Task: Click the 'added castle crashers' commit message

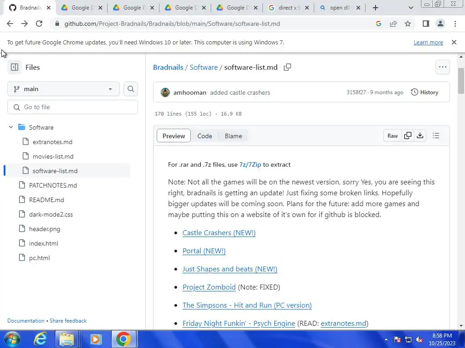Action: click(x=240, y=92)
